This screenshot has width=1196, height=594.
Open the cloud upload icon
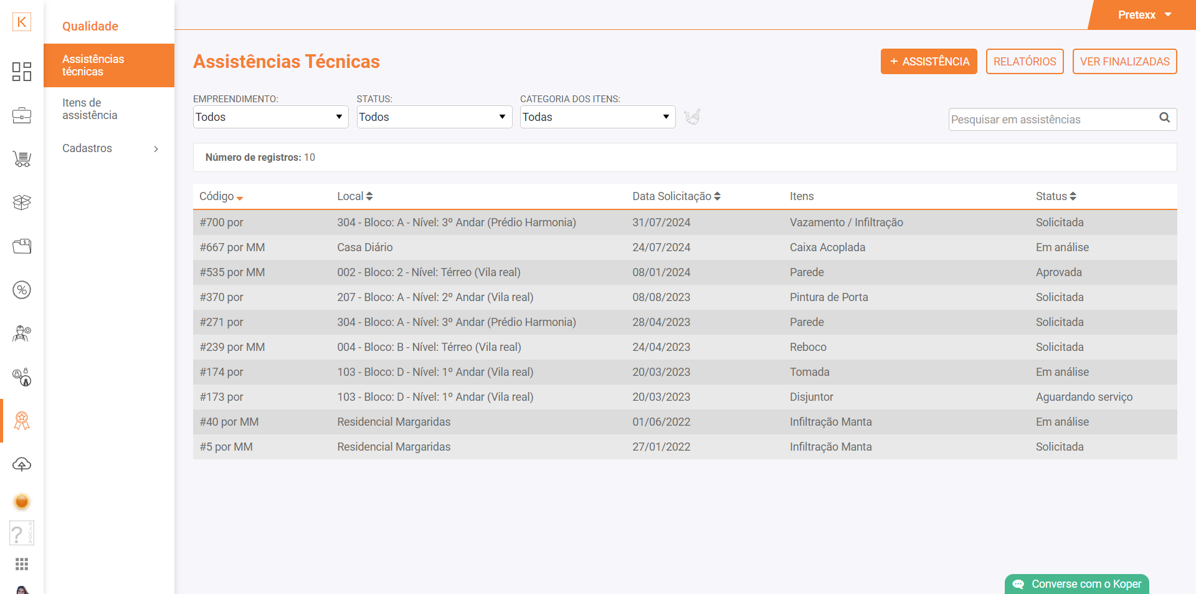pos(22,464)
